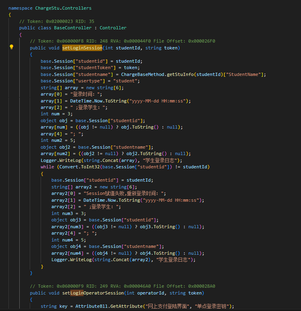Click the 'string[] array = new string[6]' line
Screen dimensions: 301x311
pyautogui.click(x=82, y=88)
